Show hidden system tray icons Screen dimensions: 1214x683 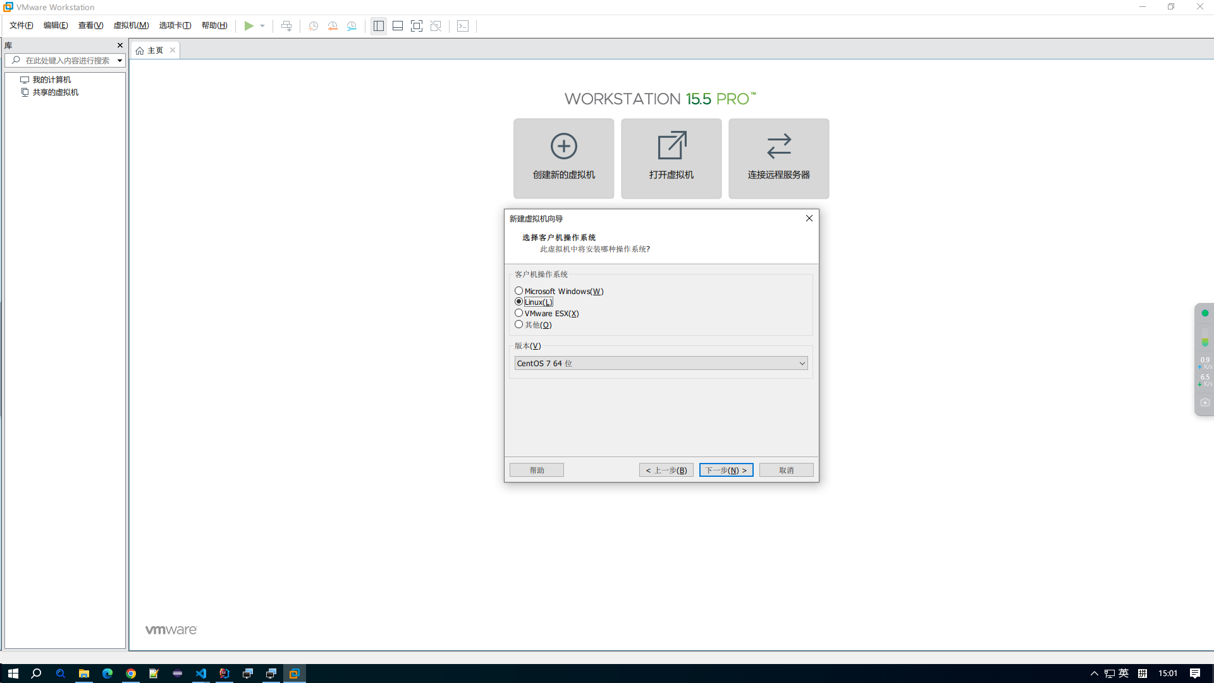(1094, 674)
